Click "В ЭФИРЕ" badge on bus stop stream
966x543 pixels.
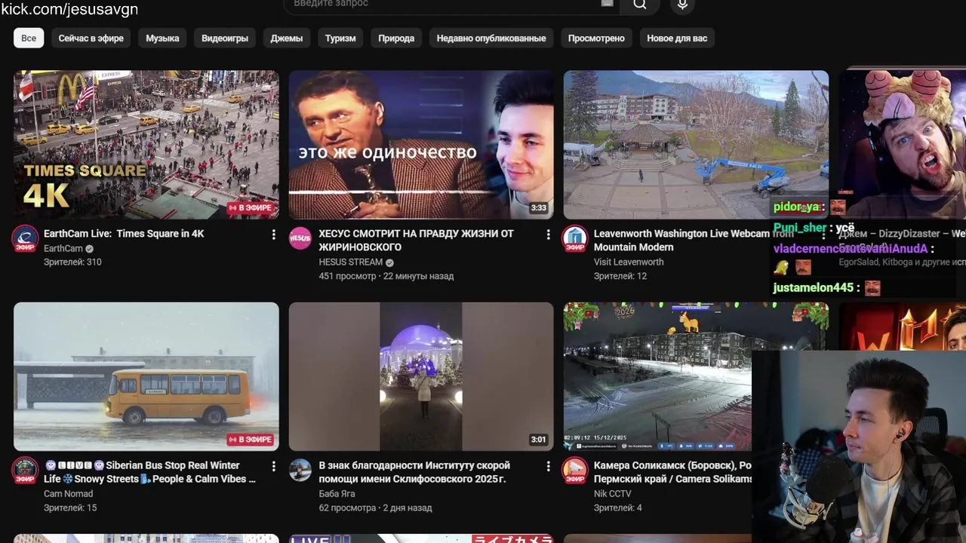point(251,440)
